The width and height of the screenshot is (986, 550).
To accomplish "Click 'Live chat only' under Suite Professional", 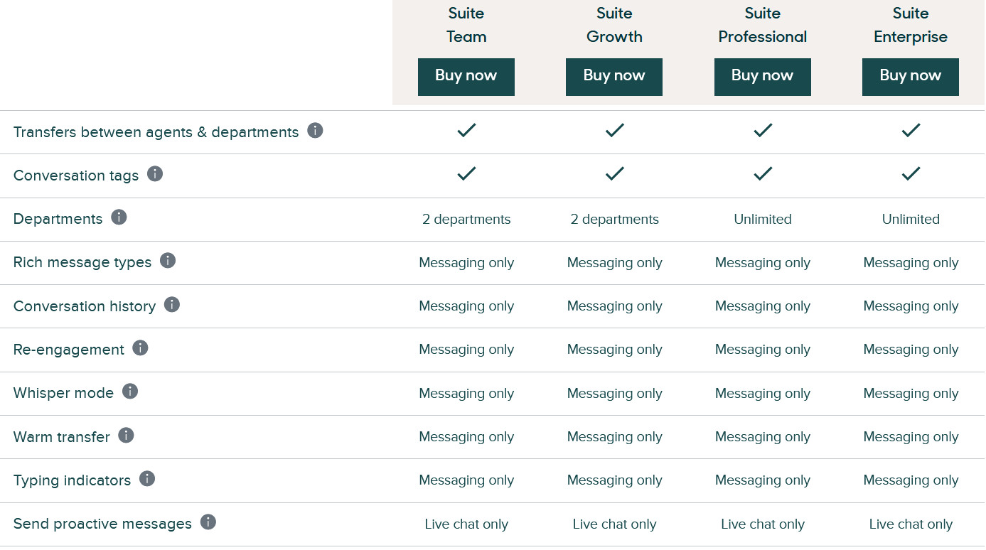I will pos(763,524).
